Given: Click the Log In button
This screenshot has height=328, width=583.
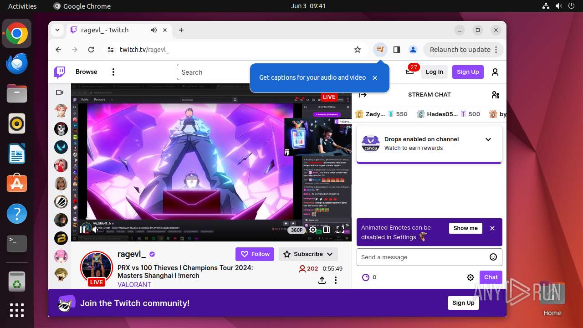Looking at the screenshot, I should tap(435, 72).
